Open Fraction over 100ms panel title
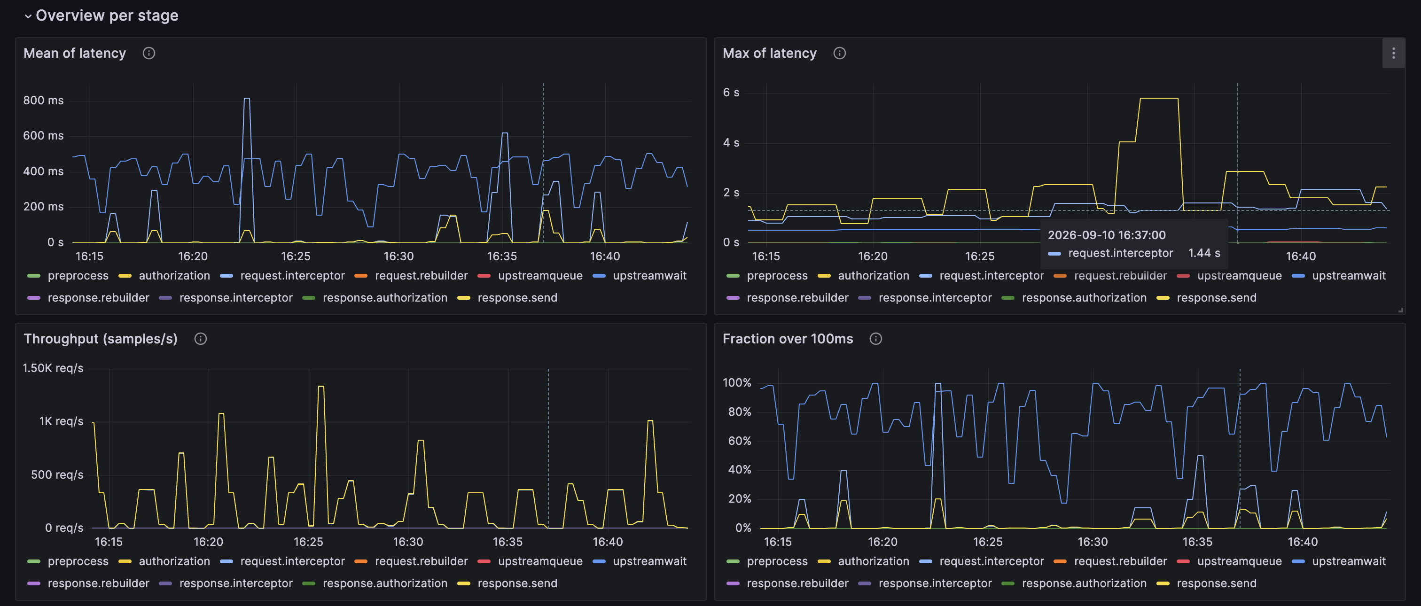 (788, 339)
